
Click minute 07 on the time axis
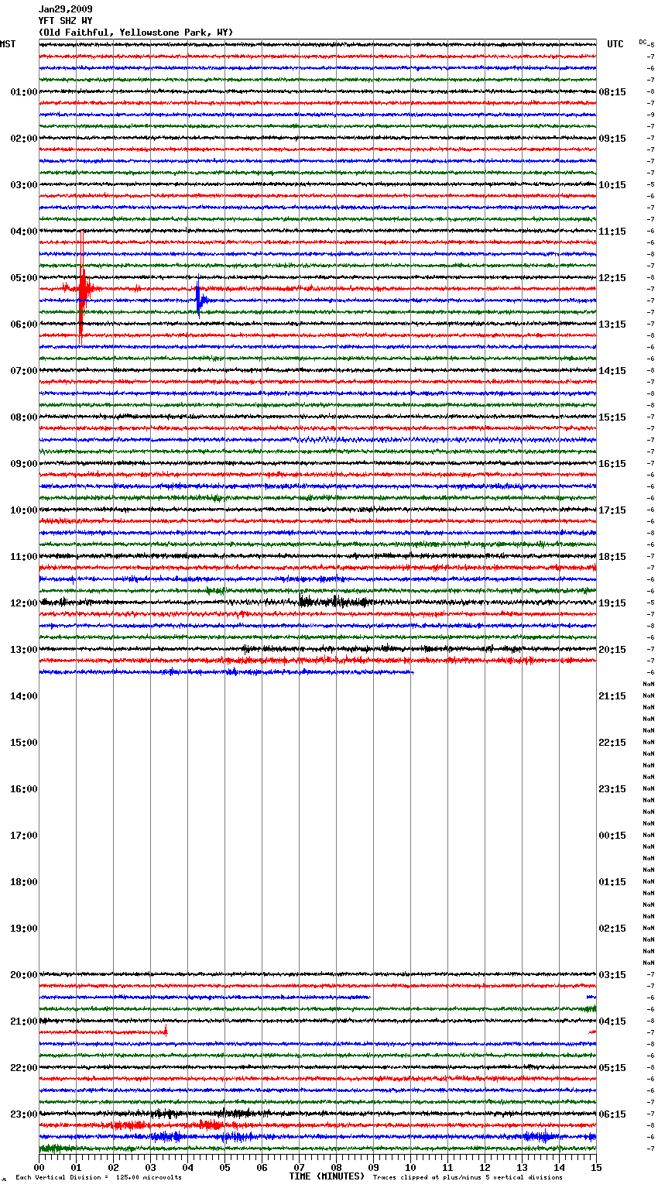[299, 1167]
